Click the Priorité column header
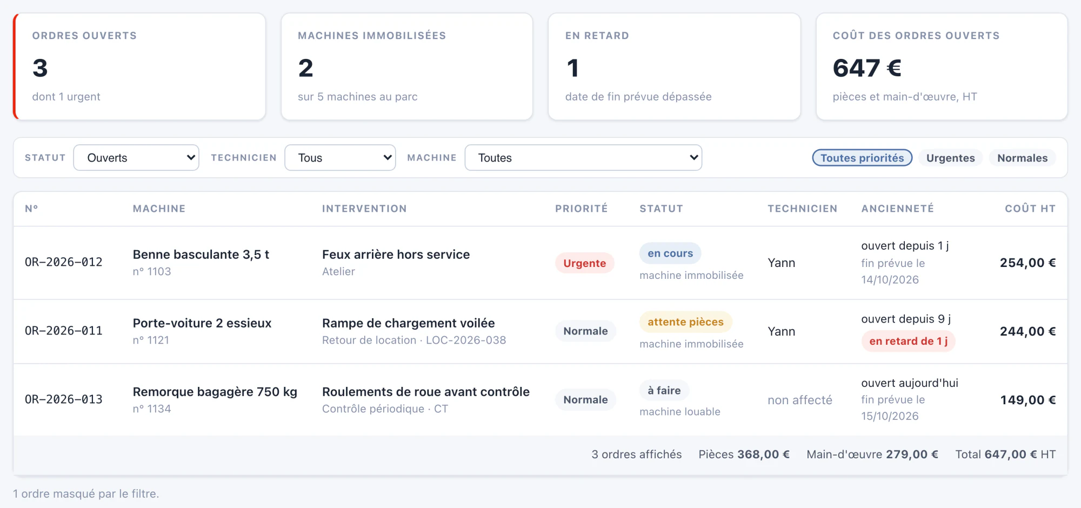Image resolution: width=1081 pixels, height=508 pixels. (x=581, y=209)
